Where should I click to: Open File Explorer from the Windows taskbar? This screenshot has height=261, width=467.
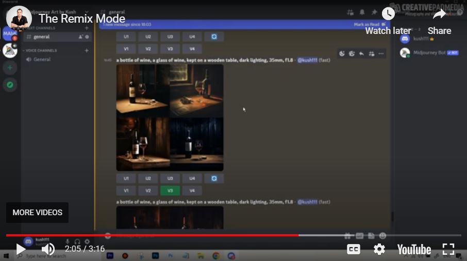[x=201, y=256]
